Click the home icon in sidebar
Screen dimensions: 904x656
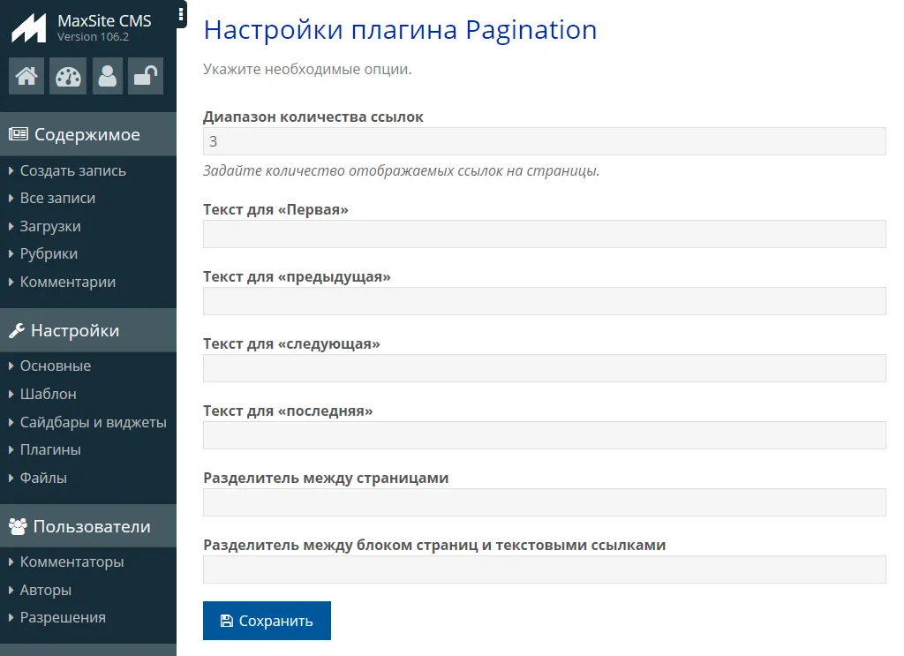point(26,76)
